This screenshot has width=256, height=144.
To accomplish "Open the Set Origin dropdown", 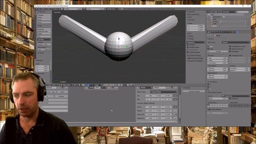I will [44, 39].
